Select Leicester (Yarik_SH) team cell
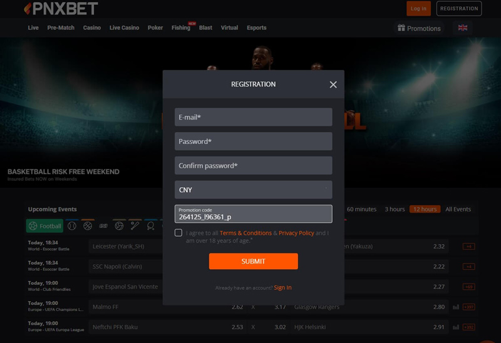501x343 pixels. point(126,246)
